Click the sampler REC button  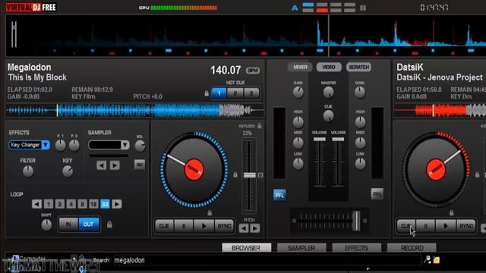point(140,165)
